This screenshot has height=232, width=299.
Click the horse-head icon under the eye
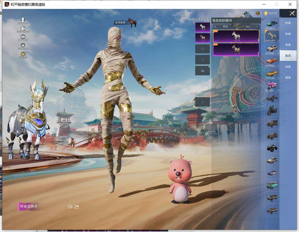pyautogui.click(x=23, y=45)
